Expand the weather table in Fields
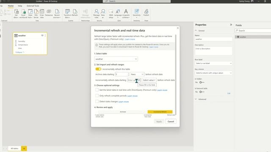This screenshot has width=271, height=152. pos(236,37)
